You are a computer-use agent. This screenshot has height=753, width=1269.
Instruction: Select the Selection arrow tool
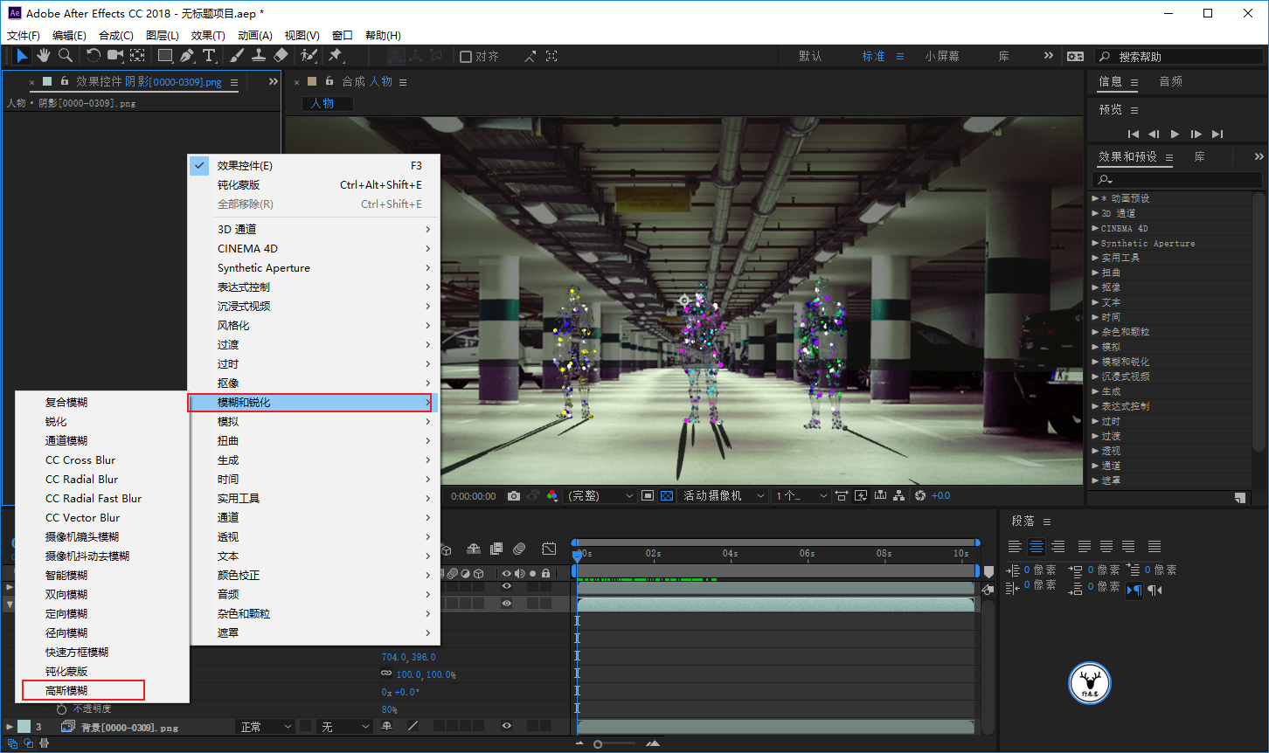[x=22, y=56]
